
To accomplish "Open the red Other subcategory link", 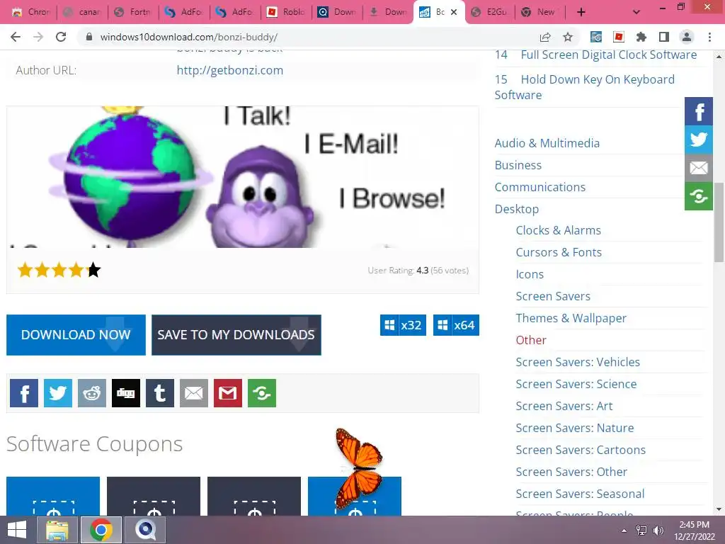I will (x=531, y=340).
